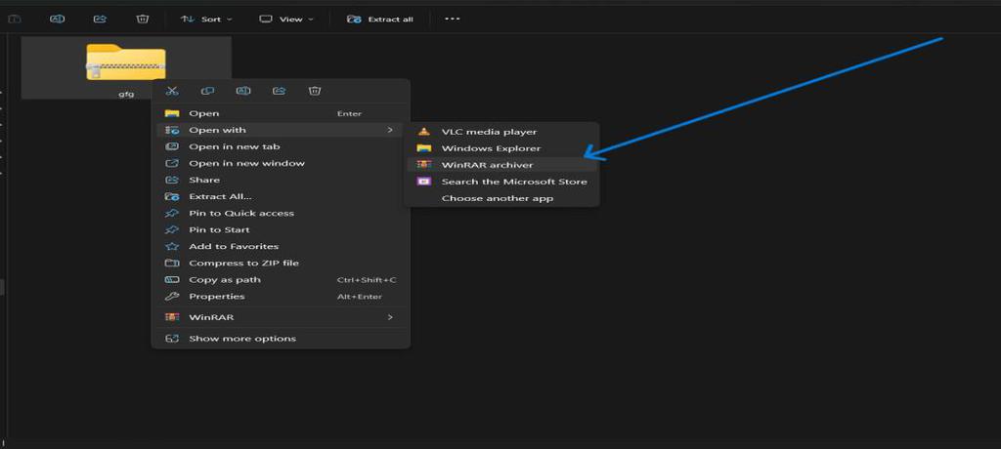Open the View dropdown in toolbar
This screenshot has width=1001, height=449.
[x=286, y=20]
